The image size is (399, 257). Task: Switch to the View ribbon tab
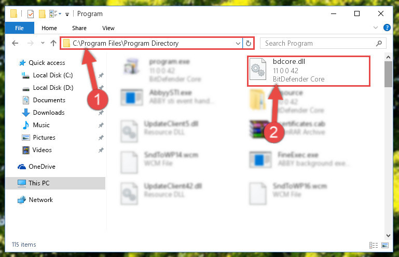point(108,28)
